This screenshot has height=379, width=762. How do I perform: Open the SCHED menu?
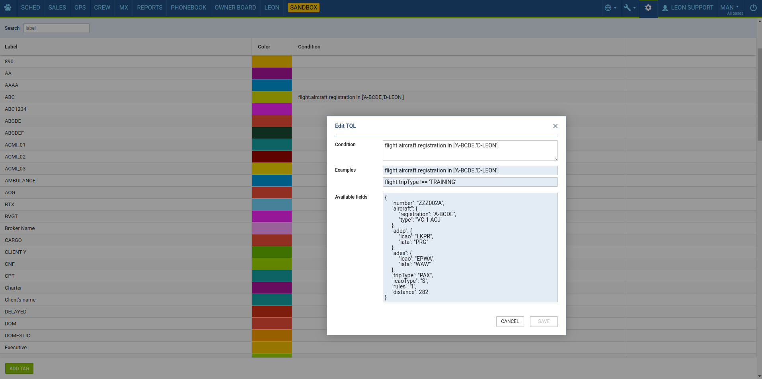30,8
